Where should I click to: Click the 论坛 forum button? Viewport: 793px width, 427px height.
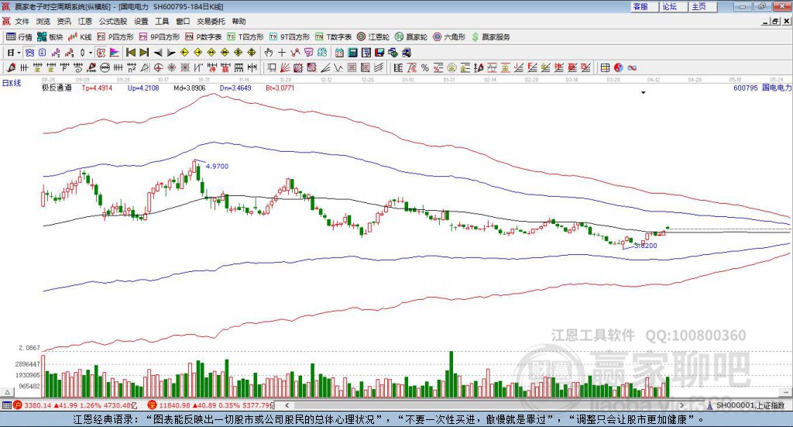tap(669, 6)
